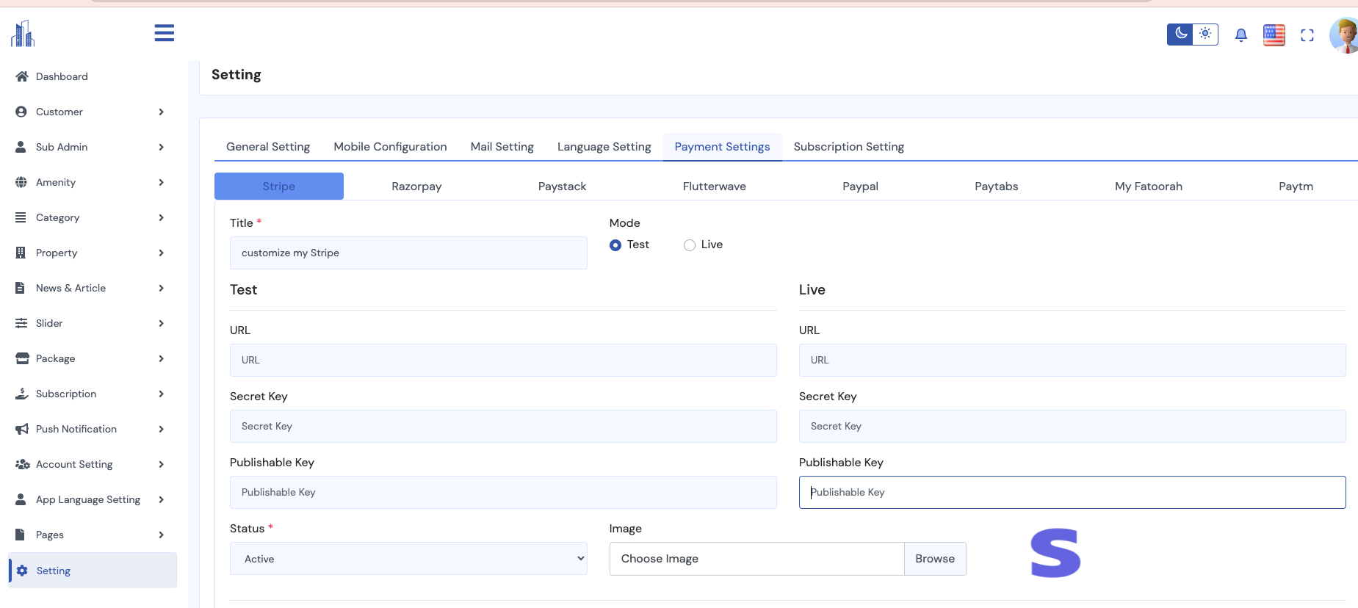Switch to the Paytabs tab
Screen dimensions: 1358x608
pyautogui.click(x=997, y=187)
